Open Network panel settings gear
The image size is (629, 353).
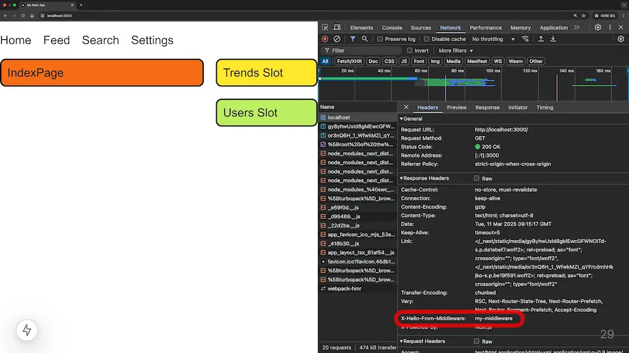pyautogui.click(x=620, y=39)
